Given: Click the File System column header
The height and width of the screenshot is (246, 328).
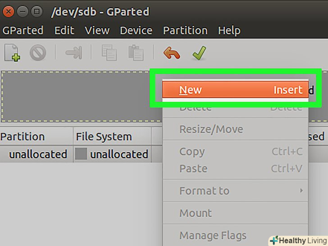Looking at the screenshot, I should [x=104, y=137].
